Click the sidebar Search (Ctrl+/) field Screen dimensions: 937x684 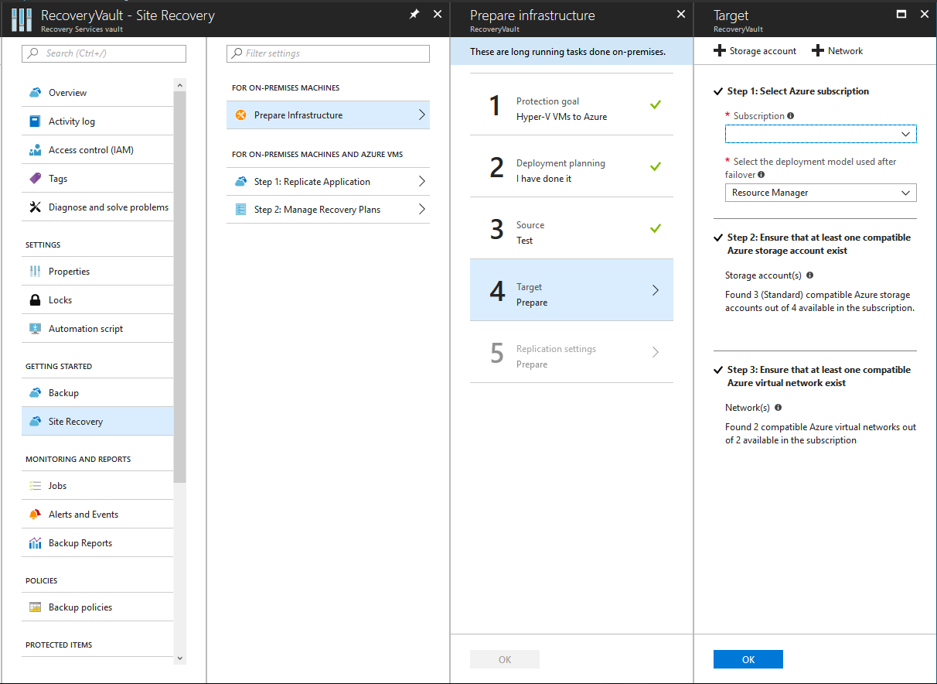(104, 53)
